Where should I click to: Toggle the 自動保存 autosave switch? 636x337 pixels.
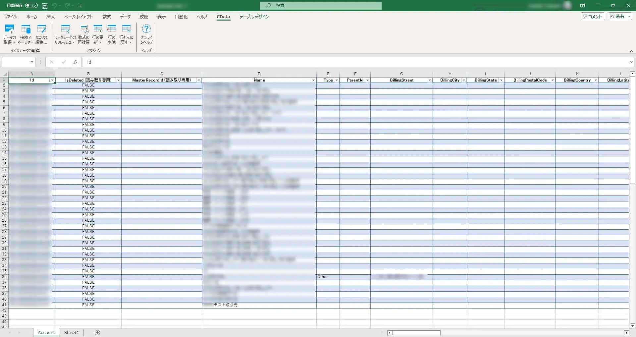[31, 5]
